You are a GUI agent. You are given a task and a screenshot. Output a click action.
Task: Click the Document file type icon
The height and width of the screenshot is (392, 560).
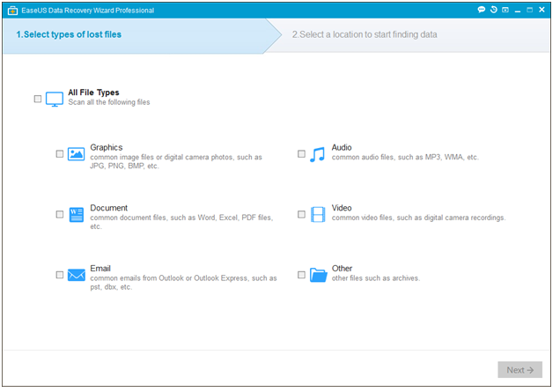point(76,214)
